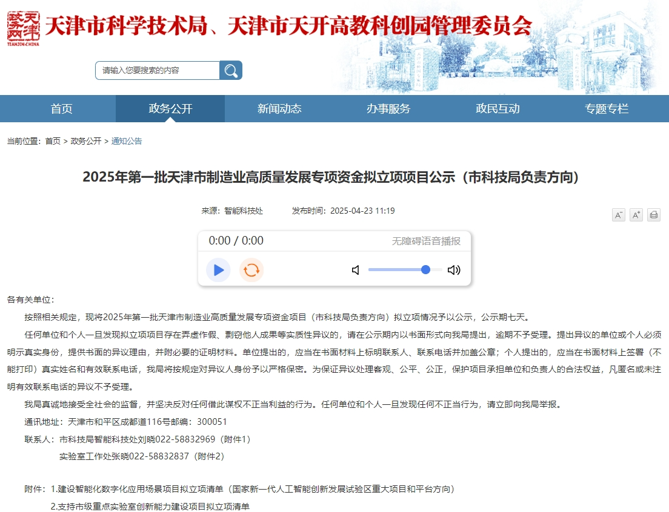Click the small speaker icon left of volume slider
Screen dimensions: 669x512
tap(354, 270)
